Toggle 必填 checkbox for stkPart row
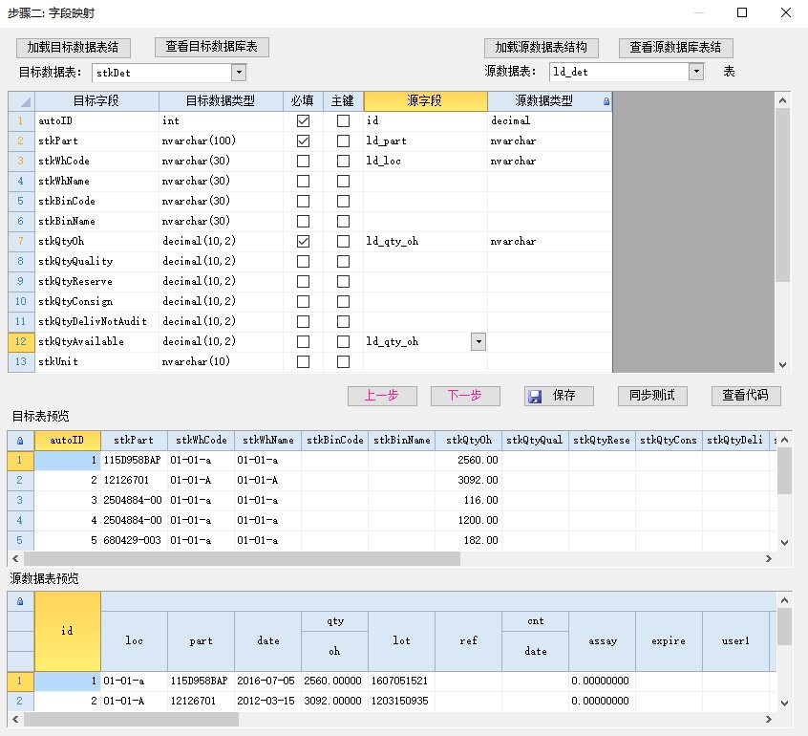 pyautogui.click(x=303, y=141)
